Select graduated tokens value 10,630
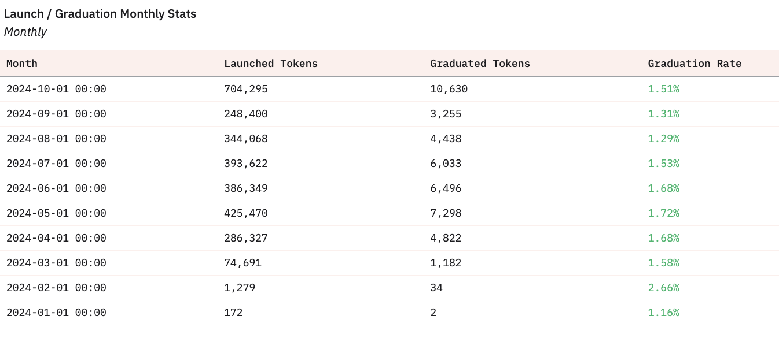 pos(449,89)
